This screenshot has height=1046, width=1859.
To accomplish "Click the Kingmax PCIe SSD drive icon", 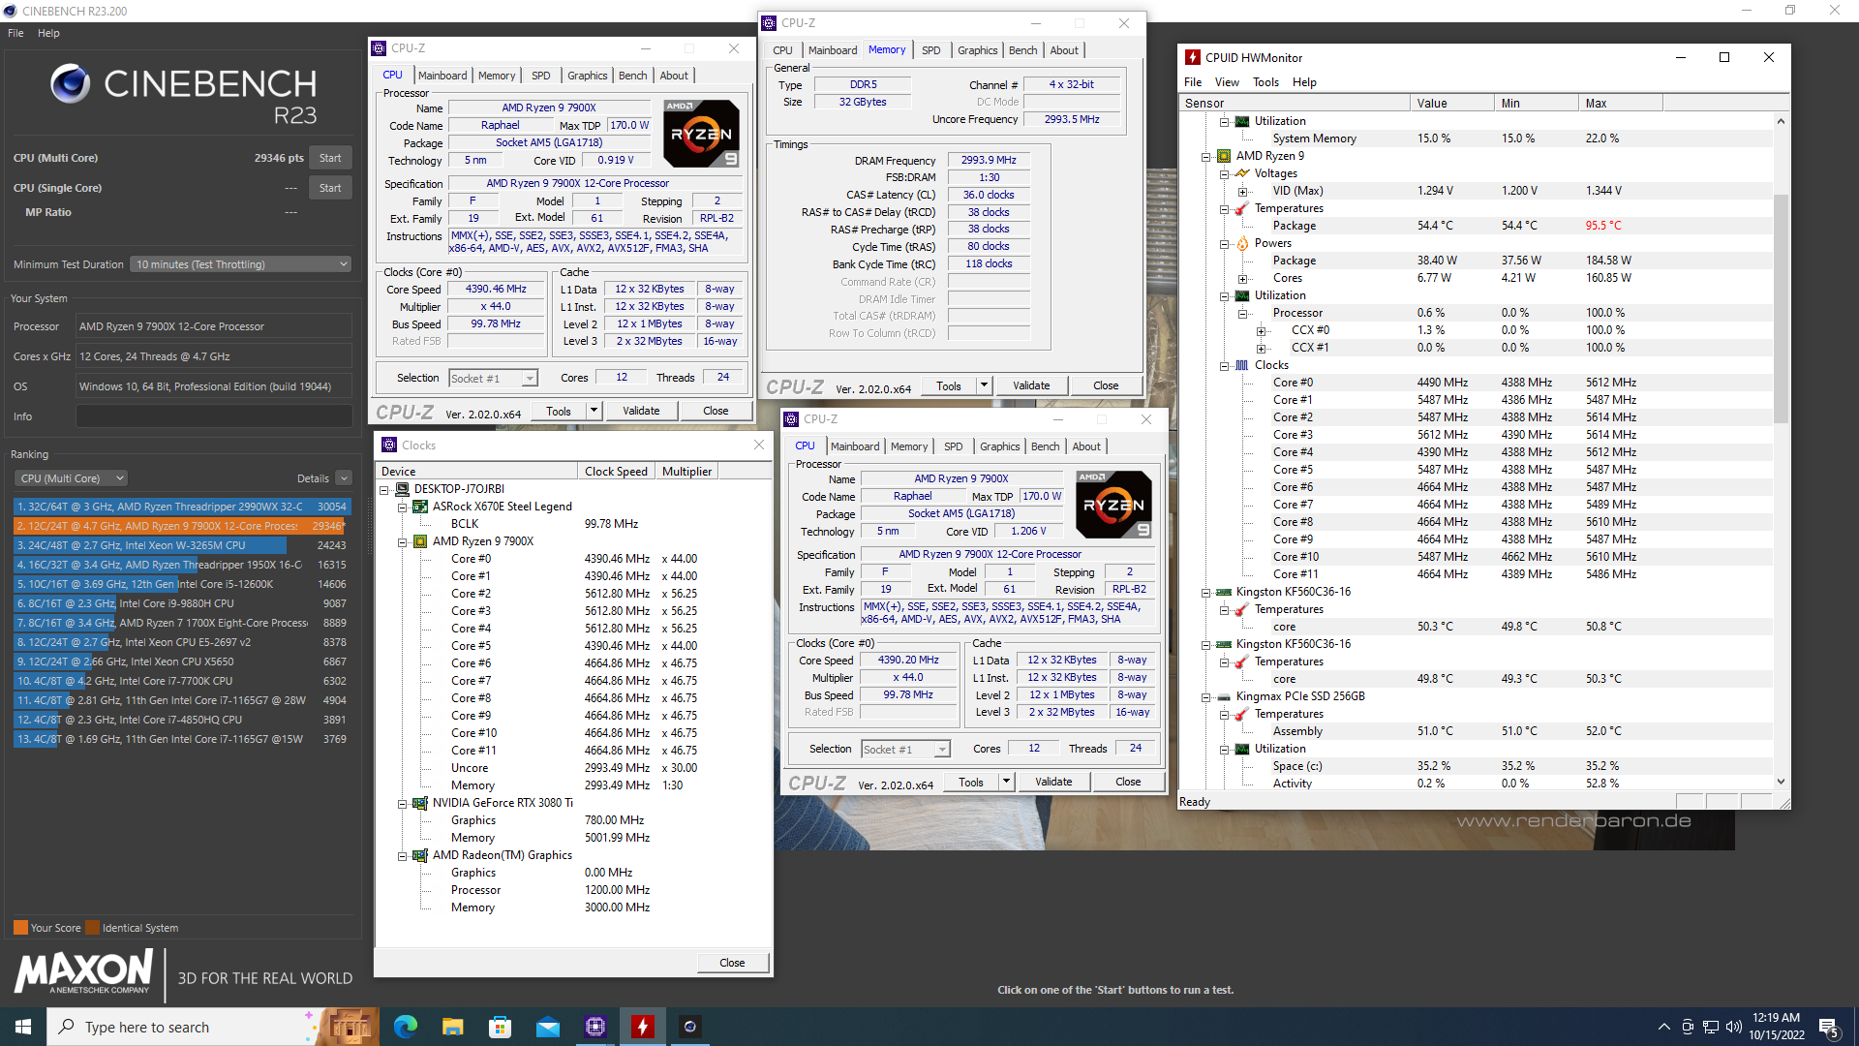I will 1224,696.
